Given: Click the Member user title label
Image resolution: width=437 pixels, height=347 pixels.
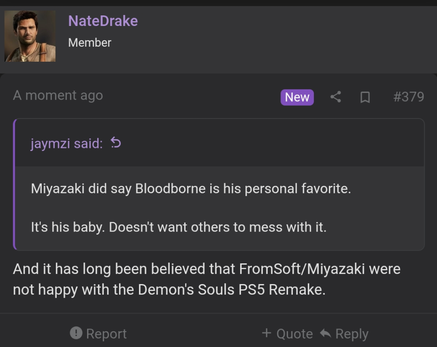Looking at the screenshot, I should click(90, 43).
